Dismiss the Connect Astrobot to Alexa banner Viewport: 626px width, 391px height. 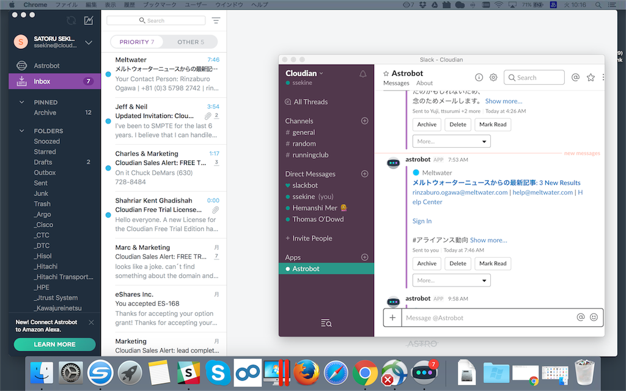pos(92,323)
